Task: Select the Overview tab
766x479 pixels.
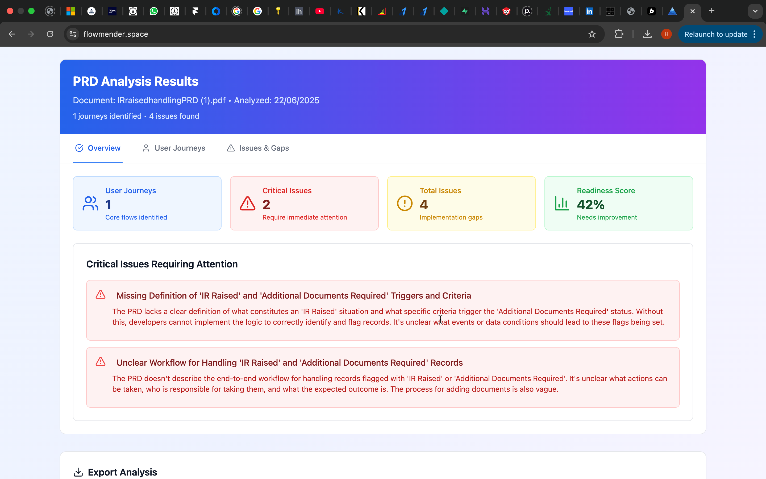Action: pos(98,148)
